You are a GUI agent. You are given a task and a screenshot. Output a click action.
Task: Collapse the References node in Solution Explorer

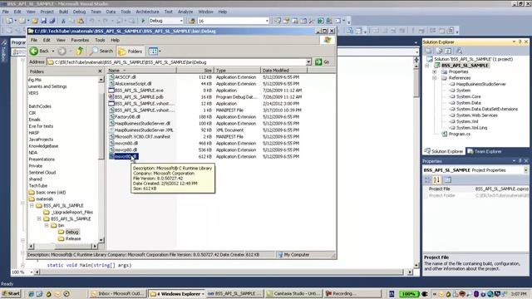(434, 78)
